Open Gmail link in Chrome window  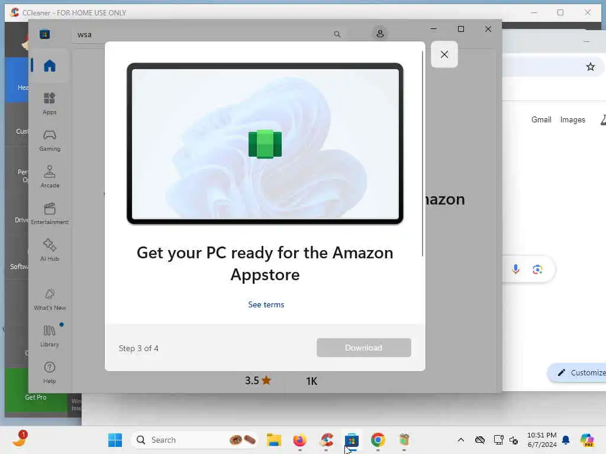click(x=541, y=119)
